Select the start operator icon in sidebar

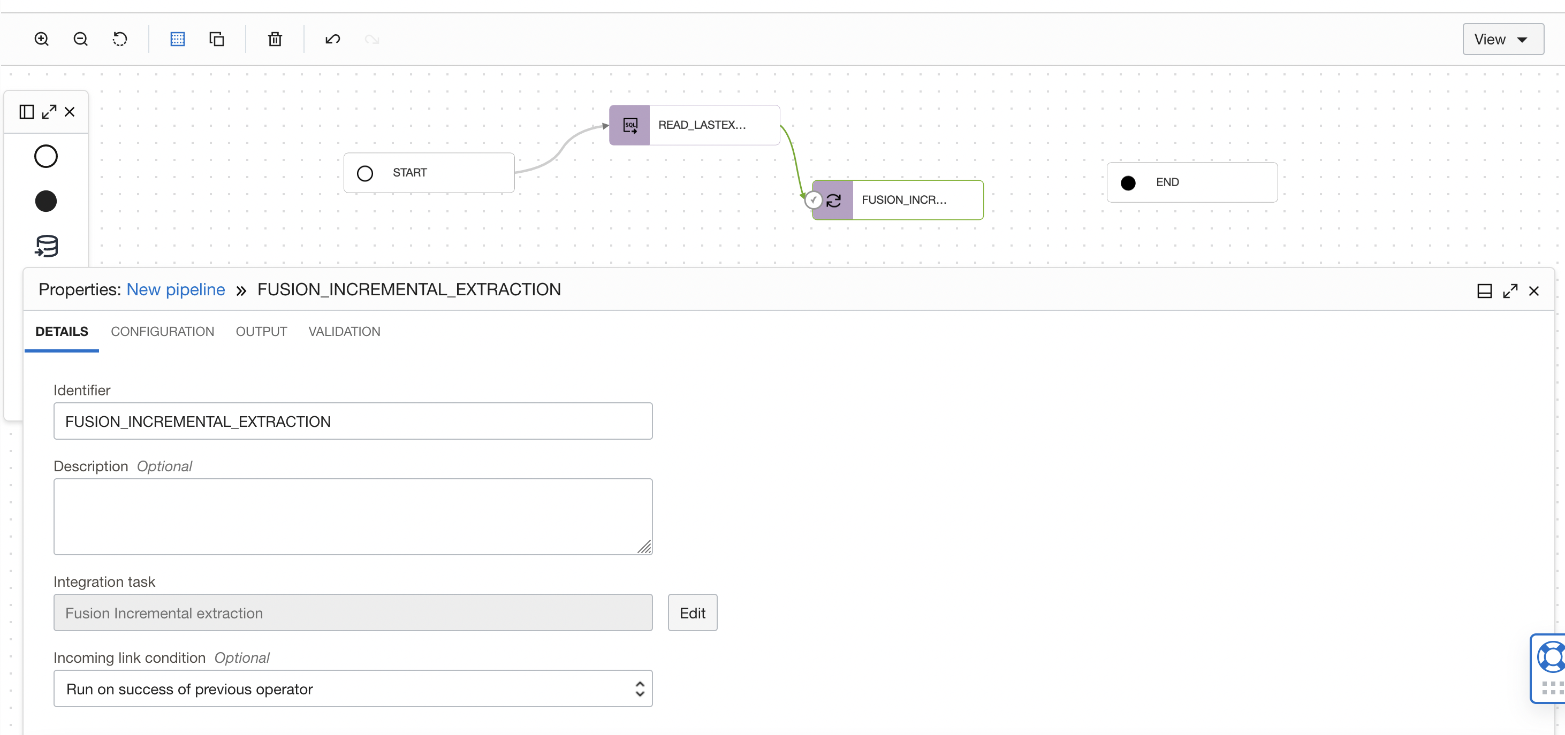[45, 156]
